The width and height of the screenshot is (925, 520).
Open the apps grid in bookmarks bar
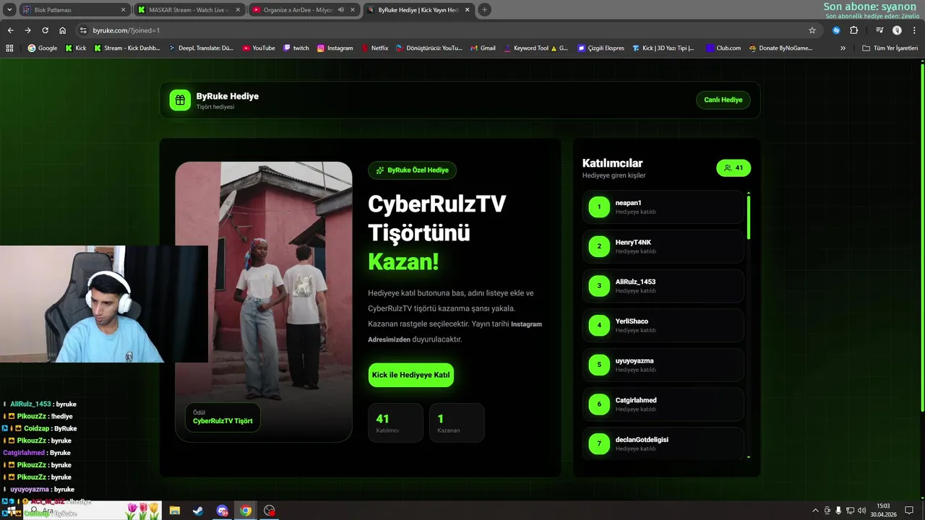tap(9, 48)
